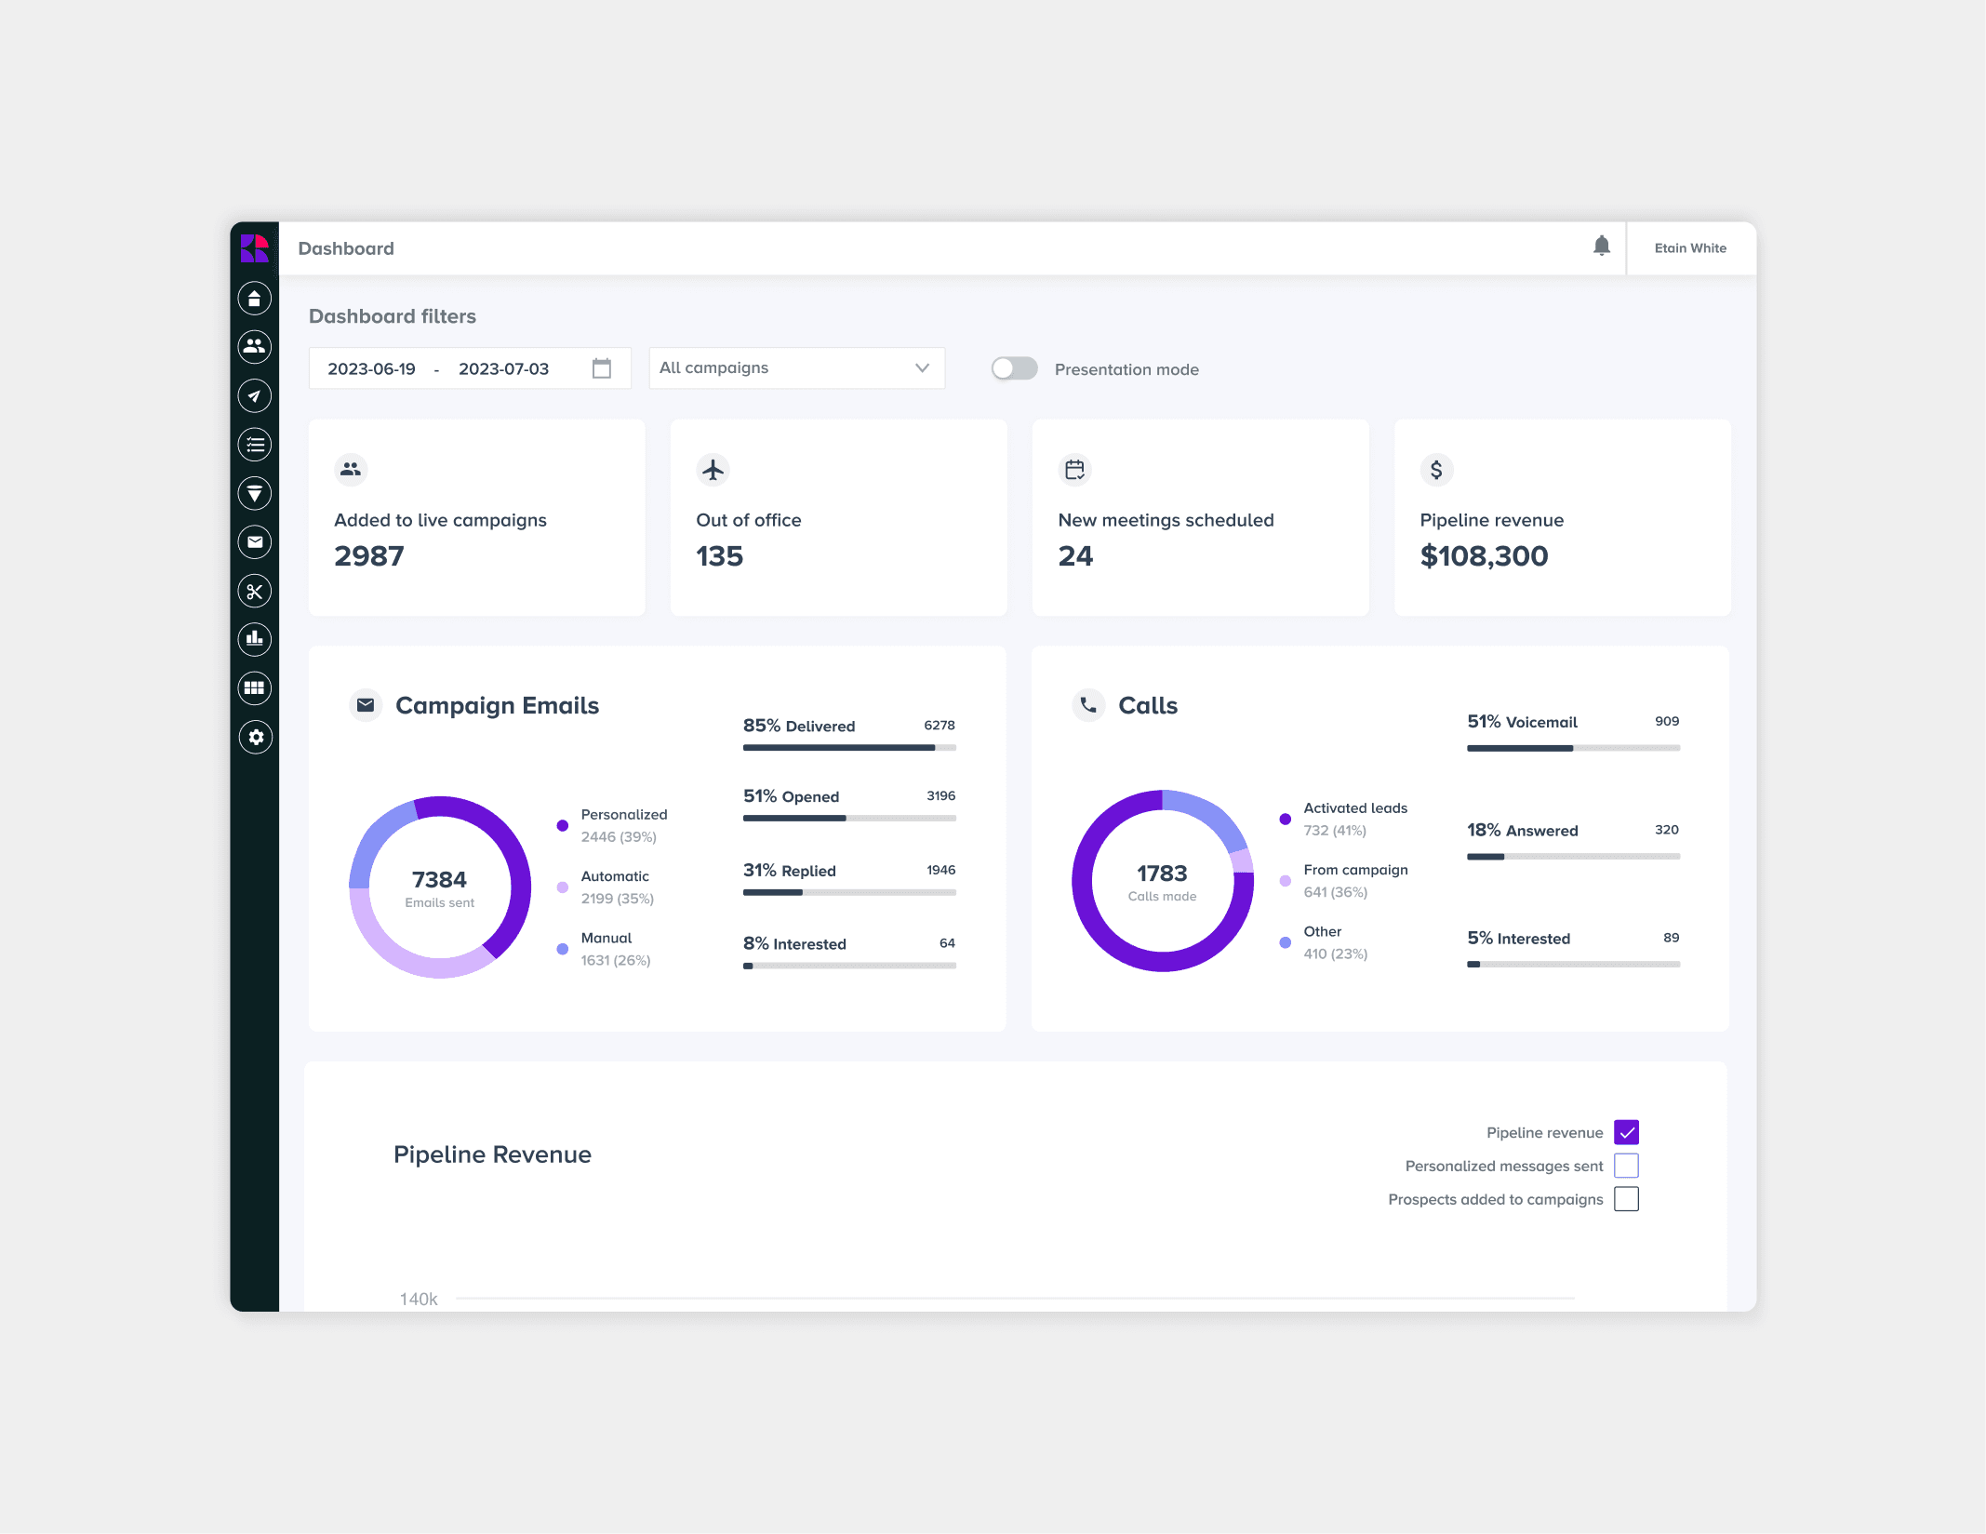Open the settings gear sidebar icon
1986x1534 pixels.
tap(255, 737)
